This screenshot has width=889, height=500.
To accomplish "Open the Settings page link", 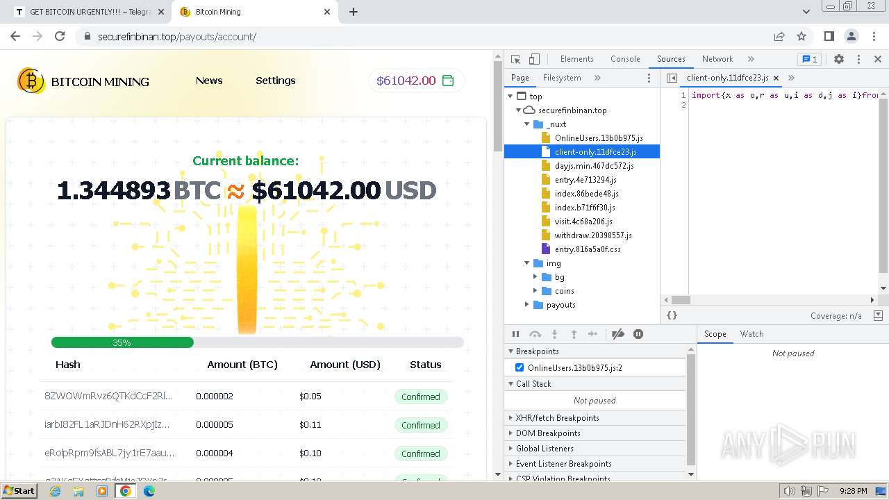I will click(276, 81).
